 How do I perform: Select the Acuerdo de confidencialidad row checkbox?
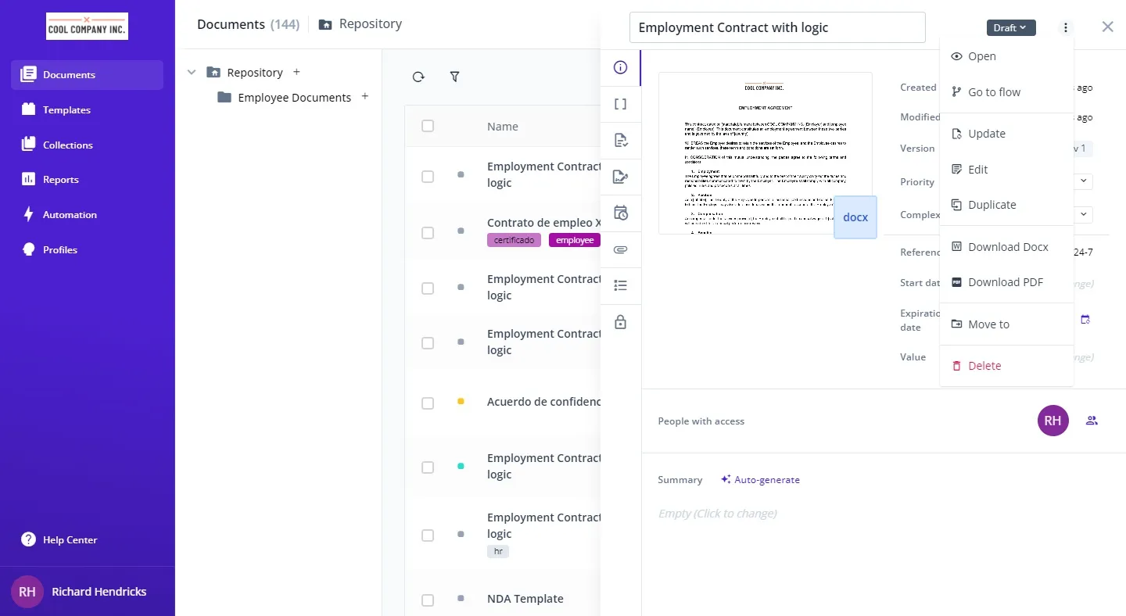click(x=428, y=403)
